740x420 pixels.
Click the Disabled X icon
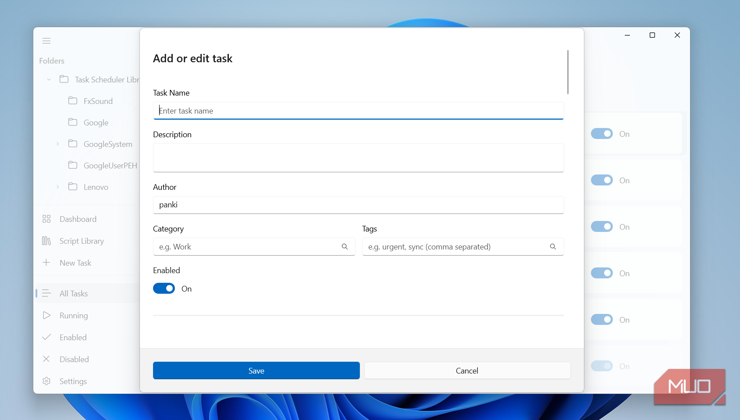coord(46,359)
